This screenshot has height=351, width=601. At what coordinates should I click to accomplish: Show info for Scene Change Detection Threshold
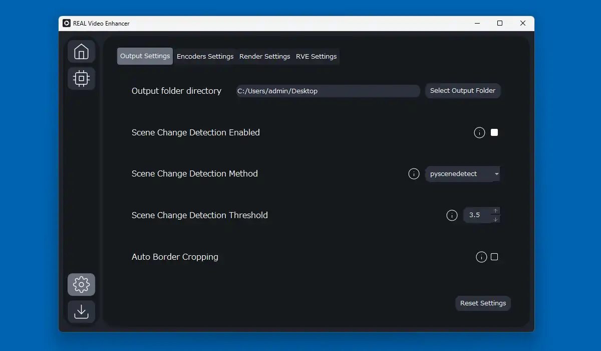(452, 216)
